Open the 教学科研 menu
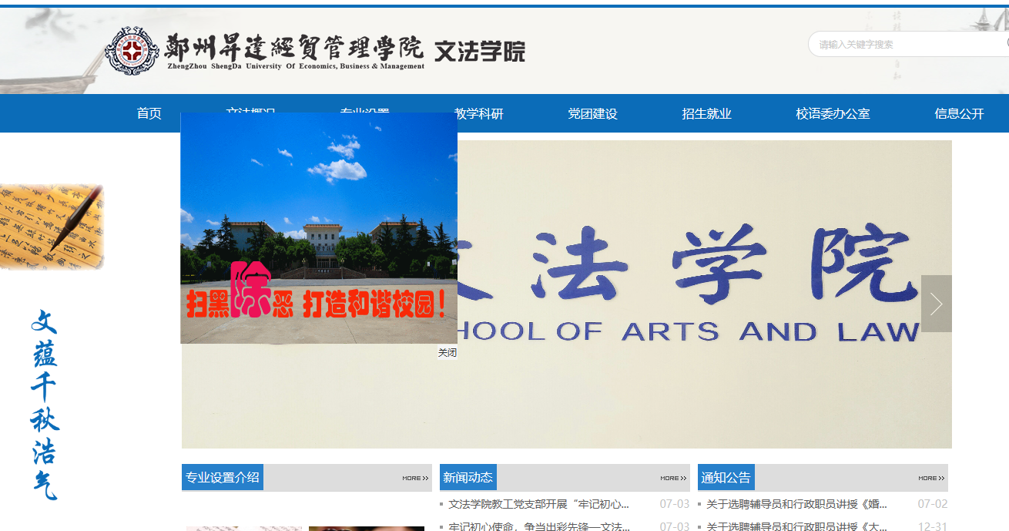This screenshot has width=1009, height=531. (479, 114)
